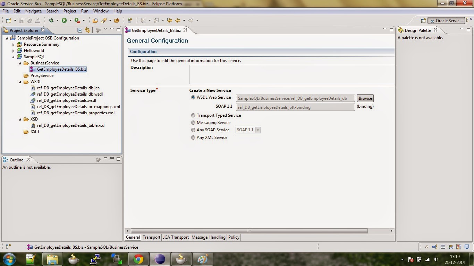Open Google Chrome from the taskbar

[138, 259]
